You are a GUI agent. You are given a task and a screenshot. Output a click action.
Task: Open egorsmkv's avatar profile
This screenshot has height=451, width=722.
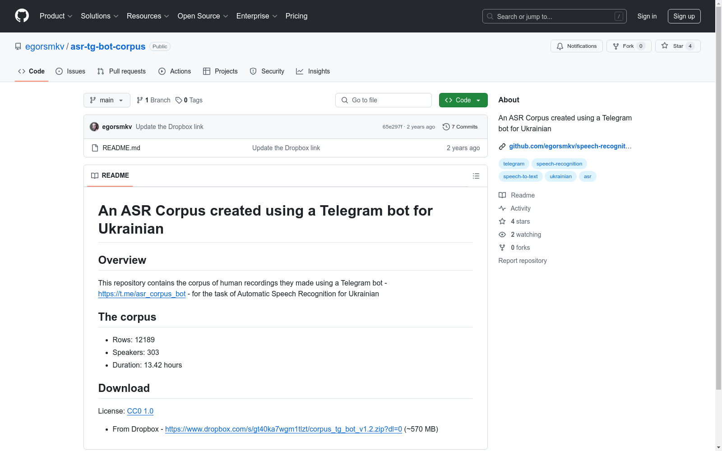(x=94, y=127)
